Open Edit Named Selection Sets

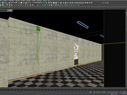(x=33, y=3)
